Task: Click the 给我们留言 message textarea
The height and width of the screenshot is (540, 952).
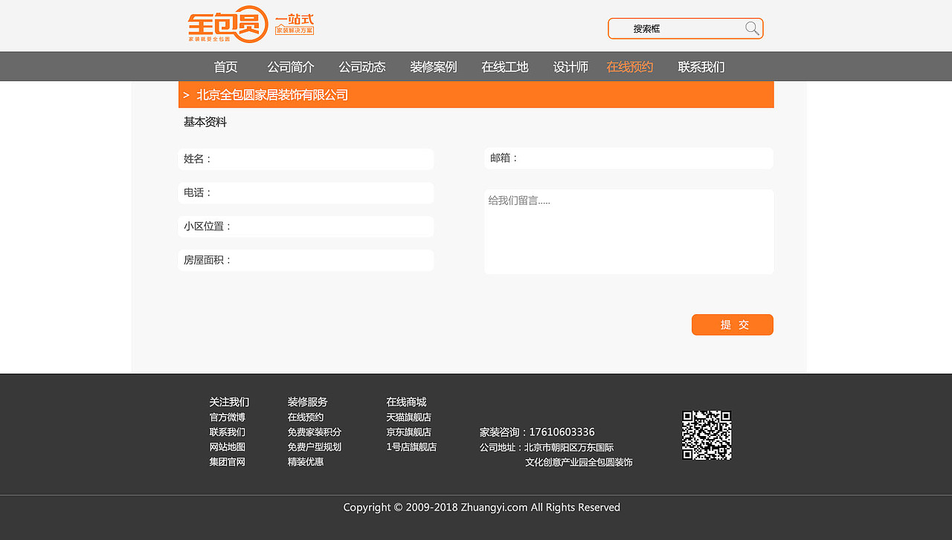Action: coord(629,232)
